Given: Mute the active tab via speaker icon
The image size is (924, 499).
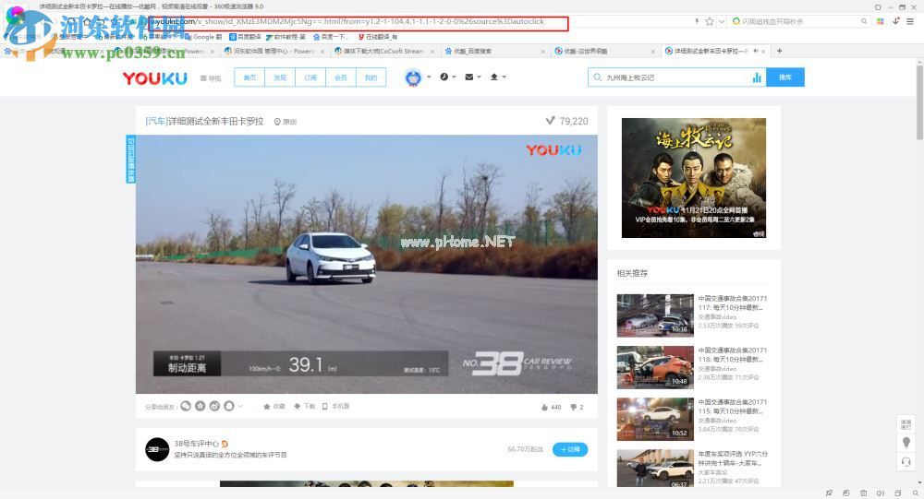Looking at the screenshot, I should click(x=756, y=52).
